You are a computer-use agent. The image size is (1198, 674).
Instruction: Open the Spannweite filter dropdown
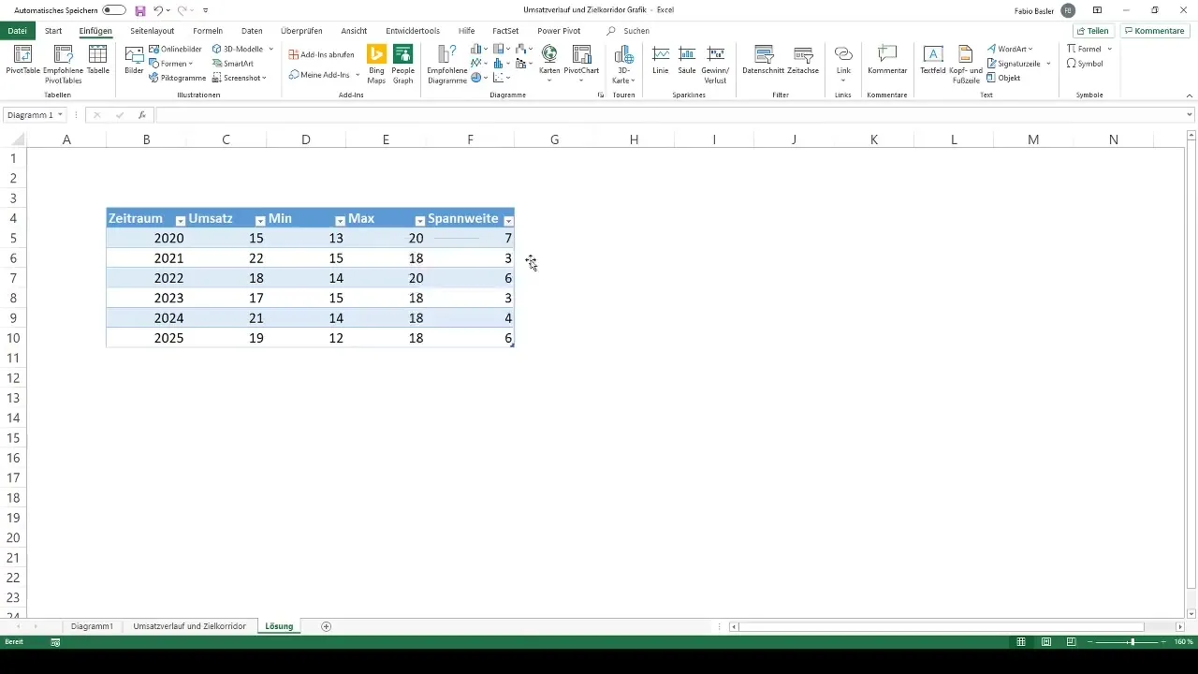(508, 220)
